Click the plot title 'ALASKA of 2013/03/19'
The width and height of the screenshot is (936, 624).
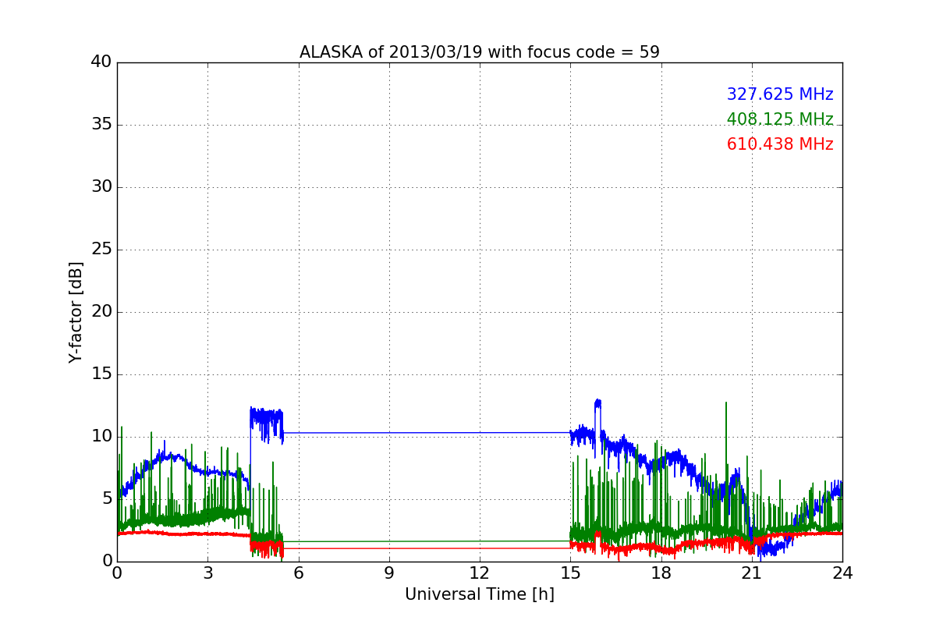480,52
